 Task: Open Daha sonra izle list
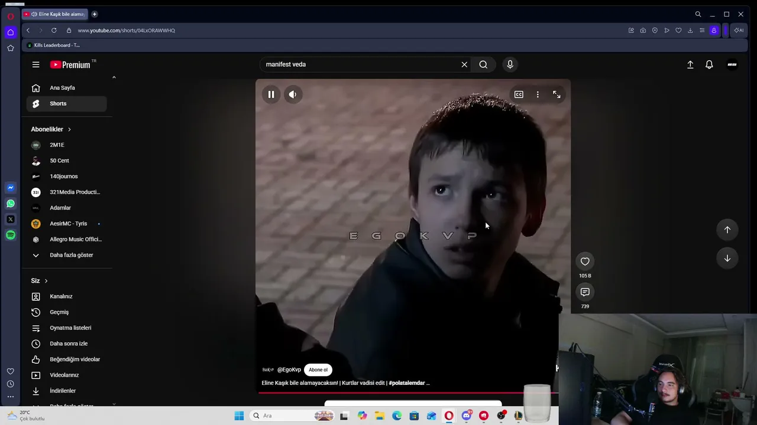[67, 344]
